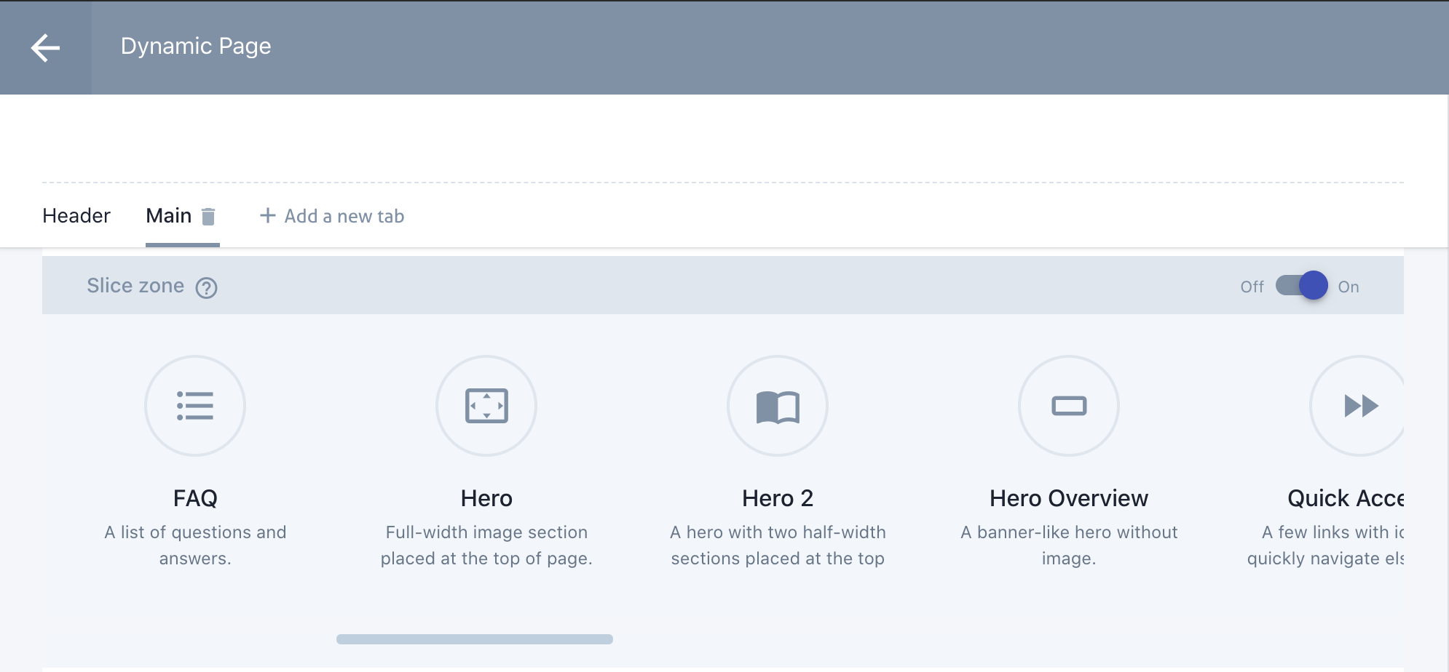The width and height of the screenshot is (1449, 672).
Task: Choose the Hero full-width image icon
Action: click(486, 406)
